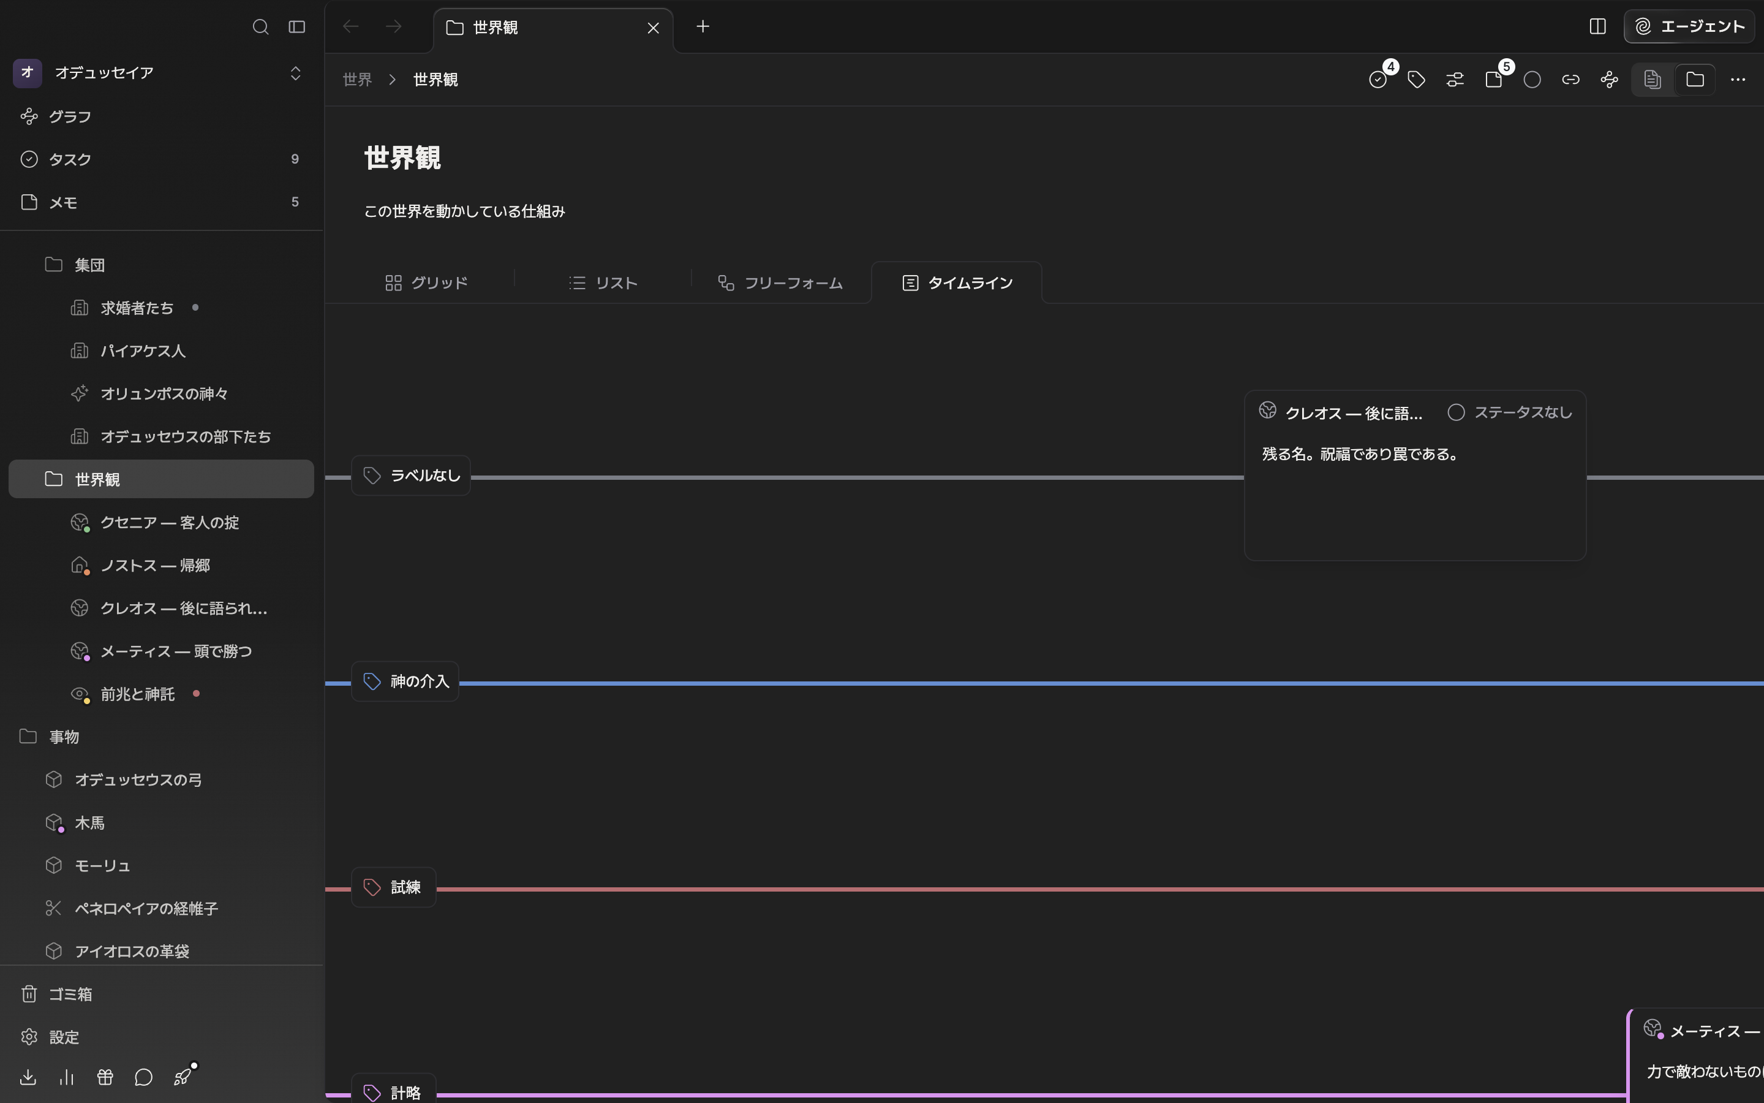
Task: Click the globe icon on the メーティス card
Action: pyautogui.click(x=1653, y=1029)
